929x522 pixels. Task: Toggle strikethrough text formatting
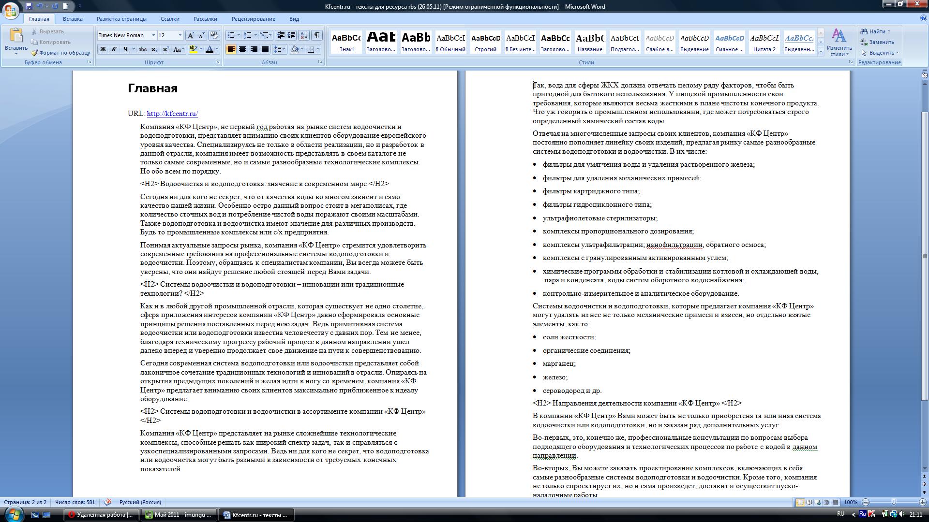click(x=142, y=49)
